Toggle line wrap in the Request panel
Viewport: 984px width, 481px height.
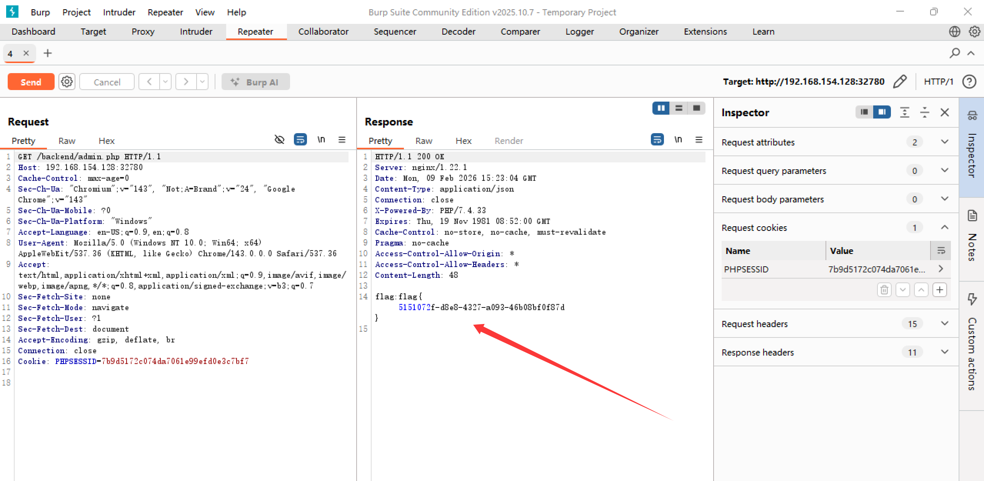tap(300, 140)
